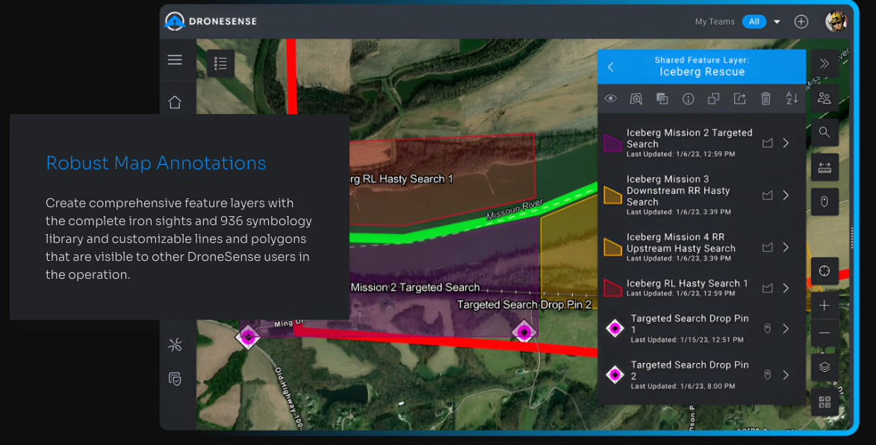Image resolution: width=876 pixels, height=445 pixels.
Task: Click the export feature layer icon
Action: 739,98
